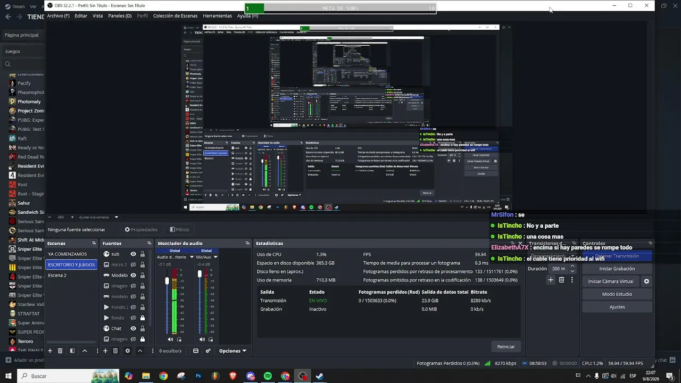Undock the Estadísticas panel
Screen dimensions: 681x383
point(513,243)
